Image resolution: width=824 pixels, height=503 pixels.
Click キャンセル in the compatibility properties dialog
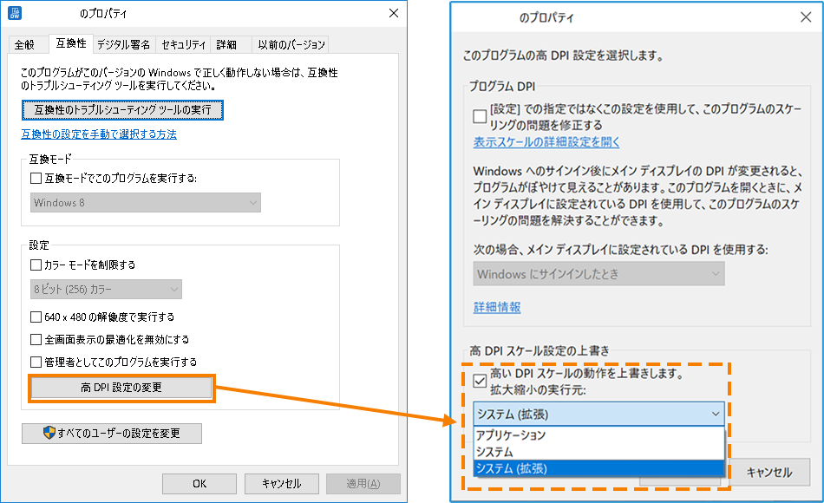282,484
